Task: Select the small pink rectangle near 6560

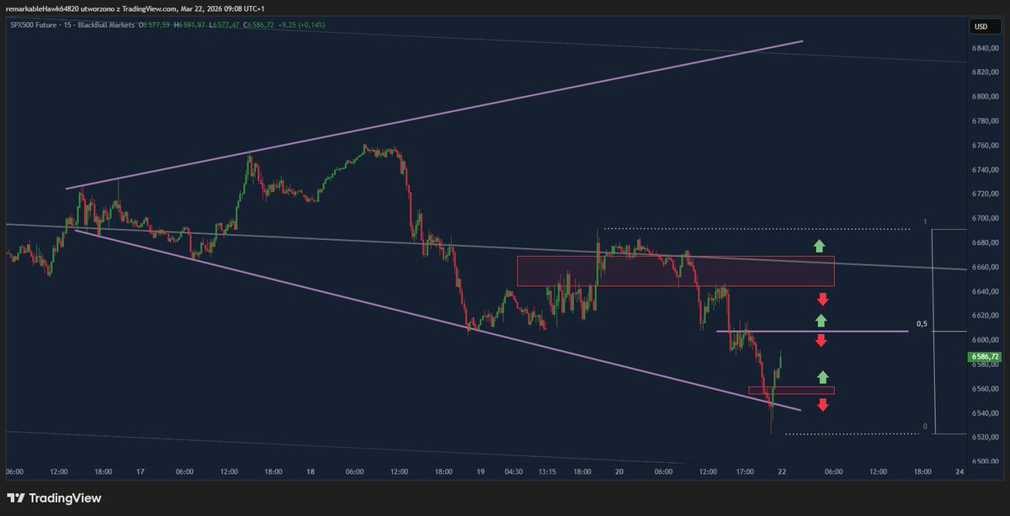Action: coord(791,391)
